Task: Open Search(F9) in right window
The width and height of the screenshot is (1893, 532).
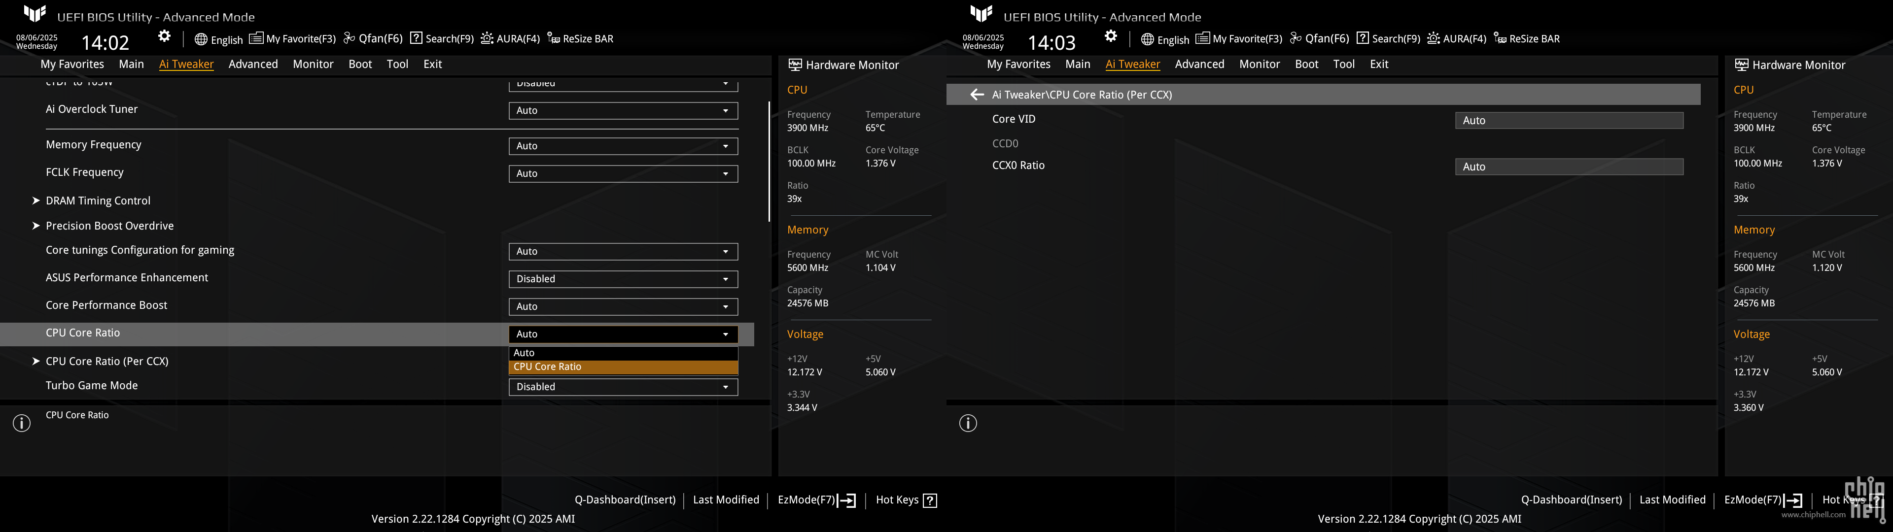Action: pyautogui.click(x=1388, y=38)
